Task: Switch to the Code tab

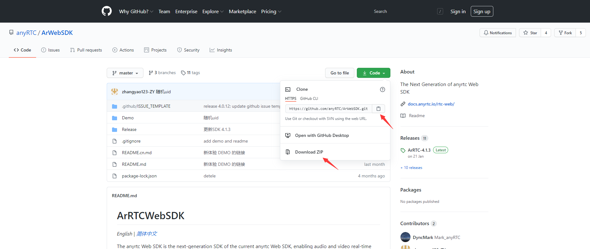Action: tap(22, 50)
